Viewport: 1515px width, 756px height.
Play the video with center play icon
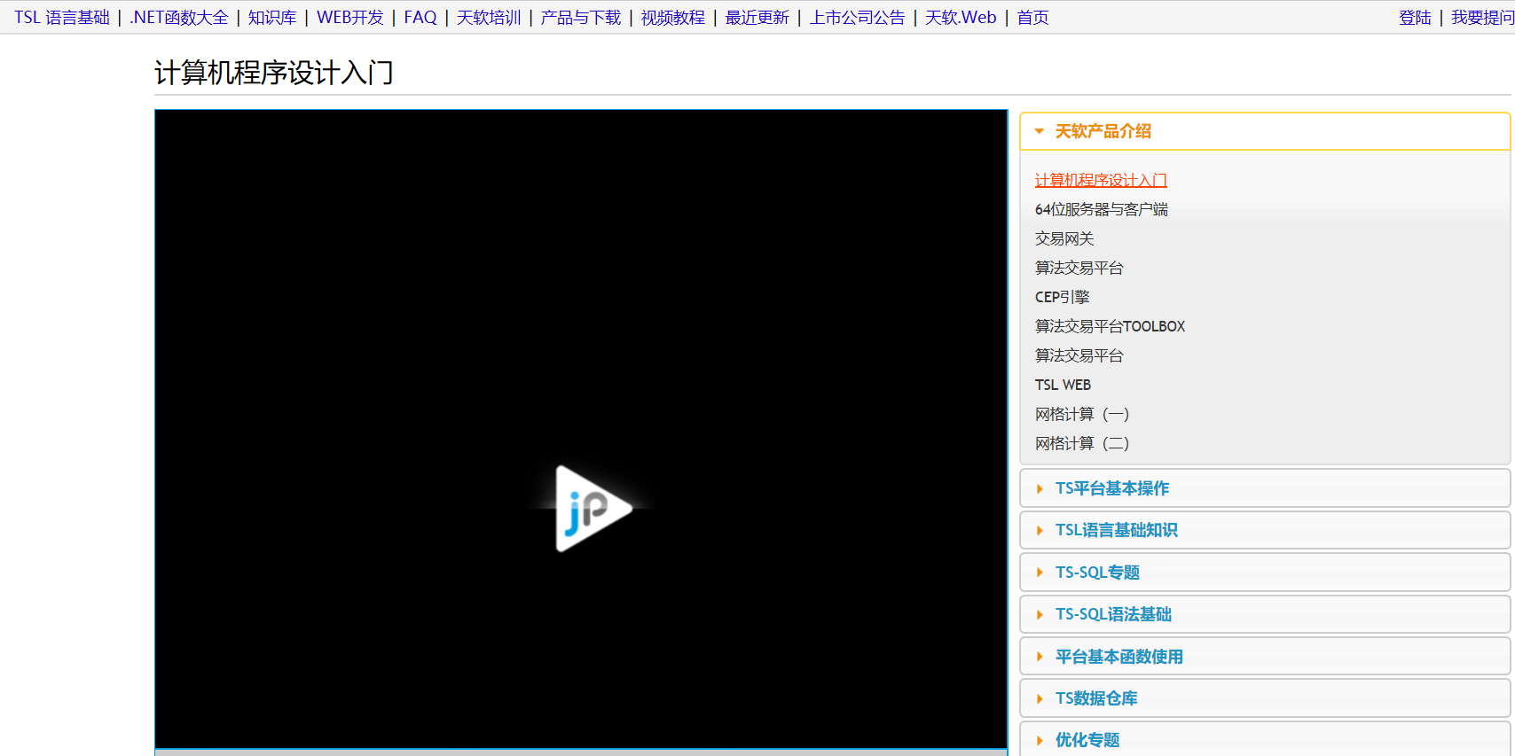point(593,508)
